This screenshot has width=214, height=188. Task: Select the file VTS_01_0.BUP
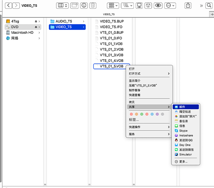[x=112, y=33]
